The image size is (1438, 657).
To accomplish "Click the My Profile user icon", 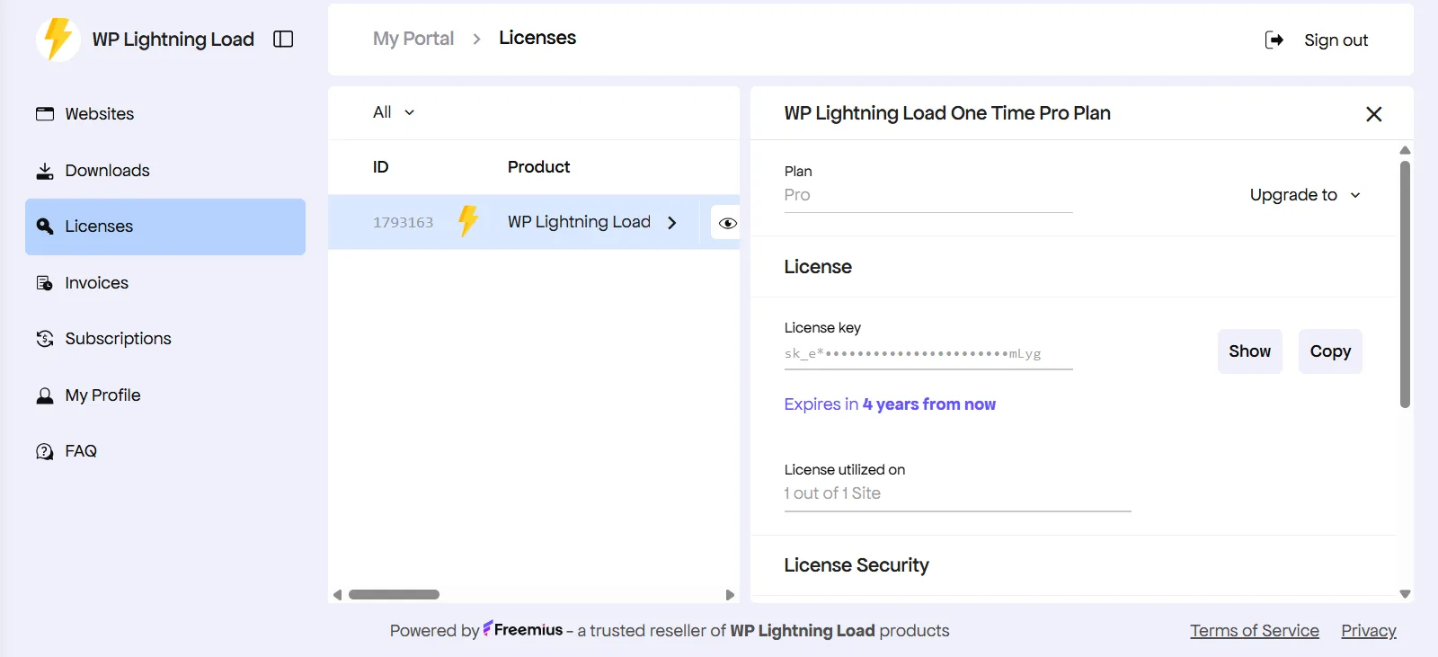I will 44,395.
